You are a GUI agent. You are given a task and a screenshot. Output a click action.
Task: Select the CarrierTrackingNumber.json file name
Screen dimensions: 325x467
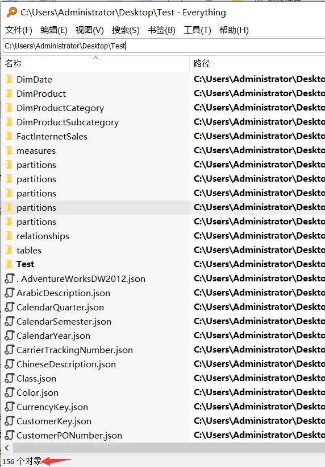coord(74,350)
